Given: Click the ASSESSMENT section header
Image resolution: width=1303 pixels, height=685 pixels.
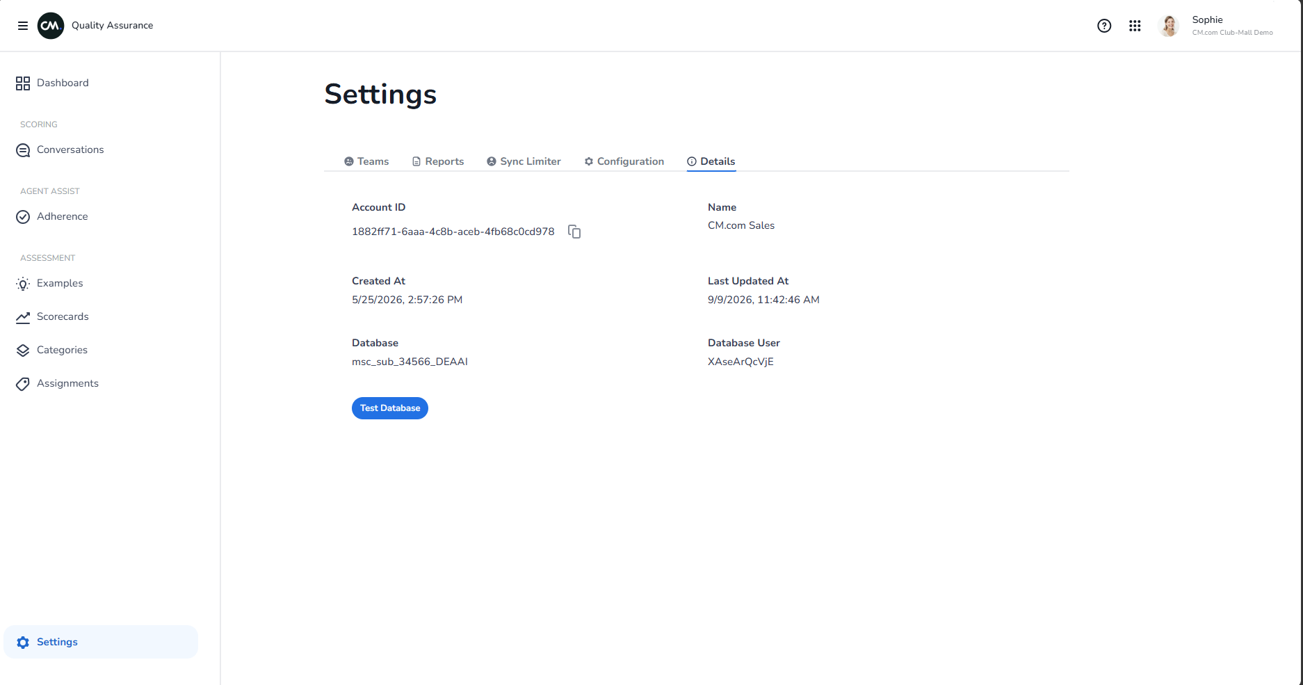Looking at the screenshot, I should click(48, 258).
